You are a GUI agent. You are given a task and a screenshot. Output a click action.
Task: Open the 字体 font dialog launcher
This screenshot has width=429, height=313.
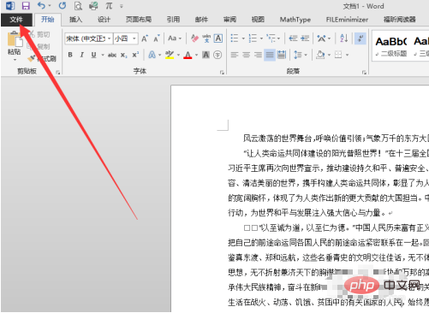tap(222, 73)
